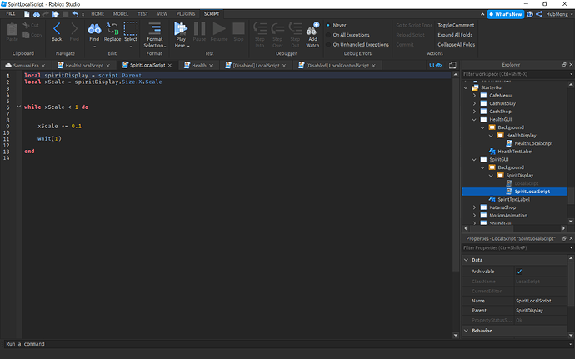Toggle the Archivable checkbox
The width and height of the screenshot is (575, 359).
pos(519,272)
